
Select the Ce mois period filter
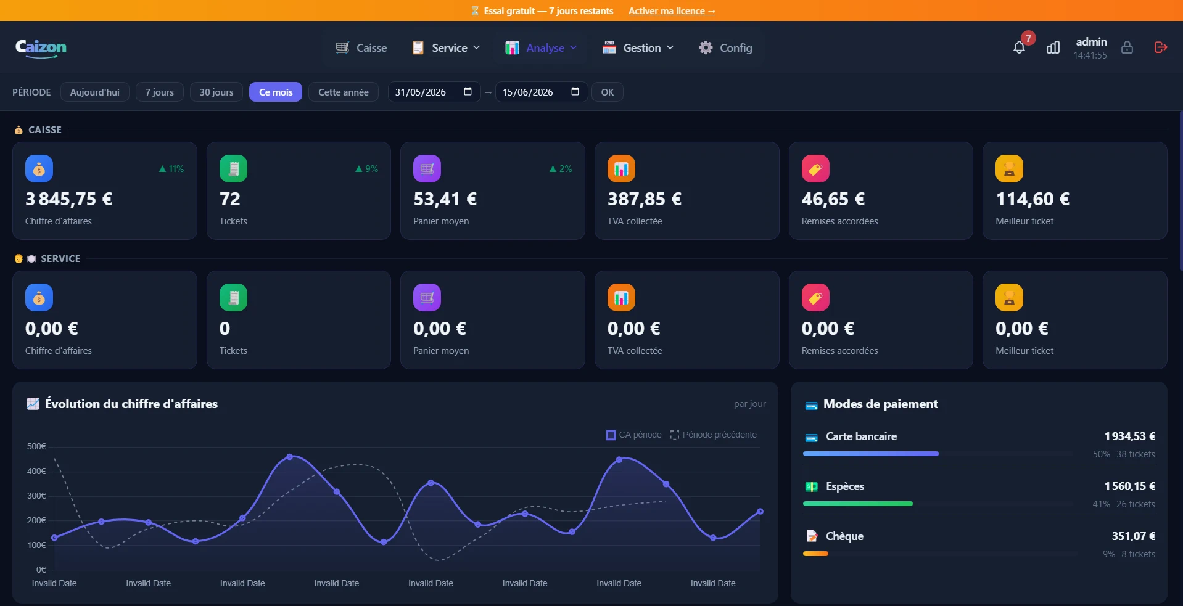coord(276,92)
